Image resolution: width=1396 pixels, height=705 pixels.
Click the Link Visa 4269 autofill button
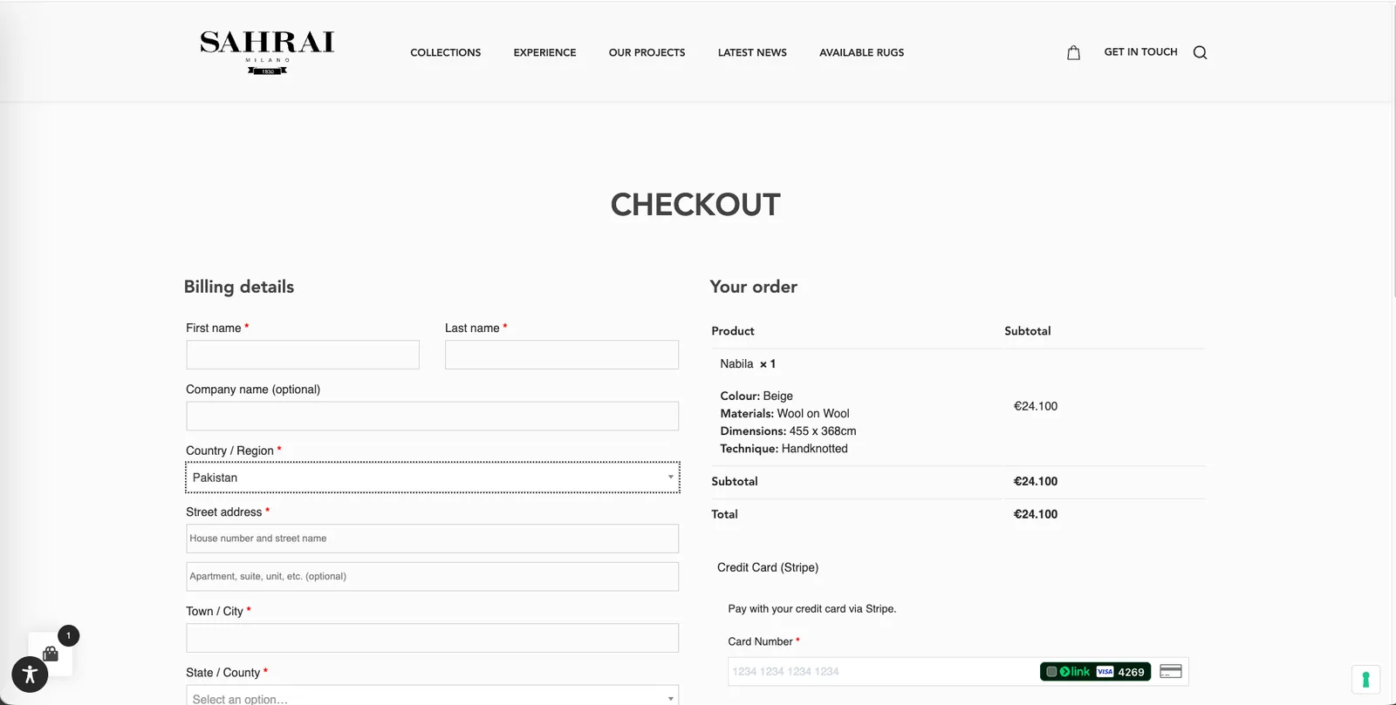click(x=1095, y=671)
